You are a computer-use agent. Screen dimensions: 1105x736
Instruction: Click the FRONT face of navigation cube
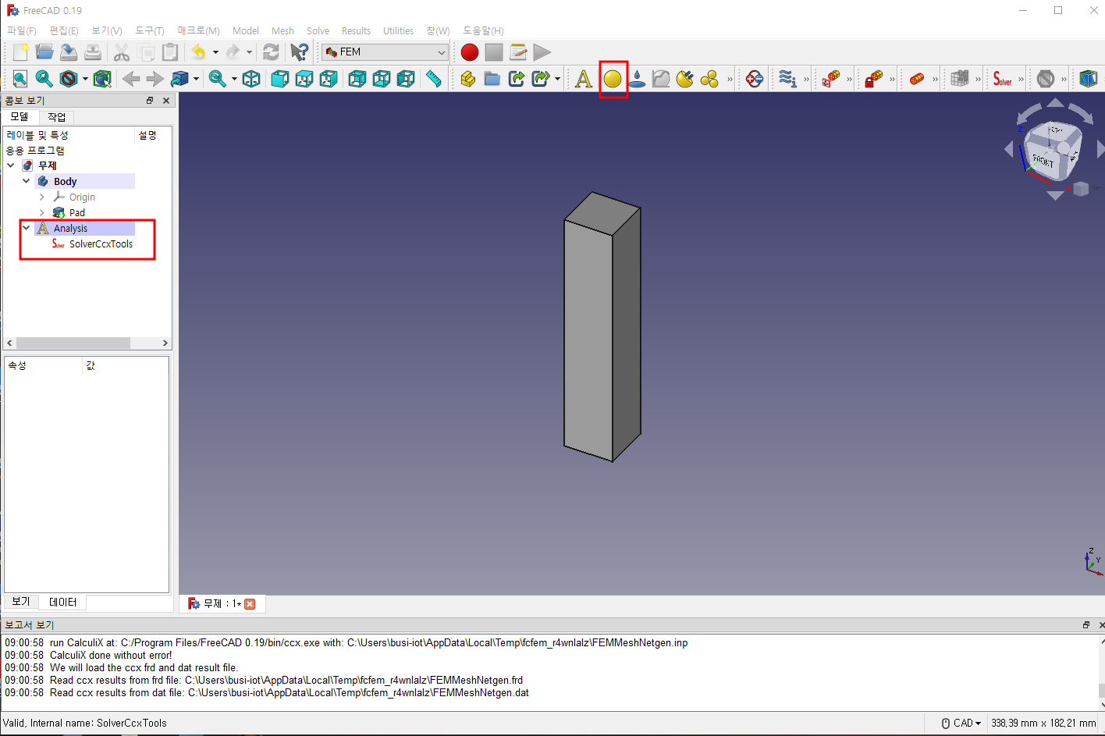click(x=1043, y=162)
